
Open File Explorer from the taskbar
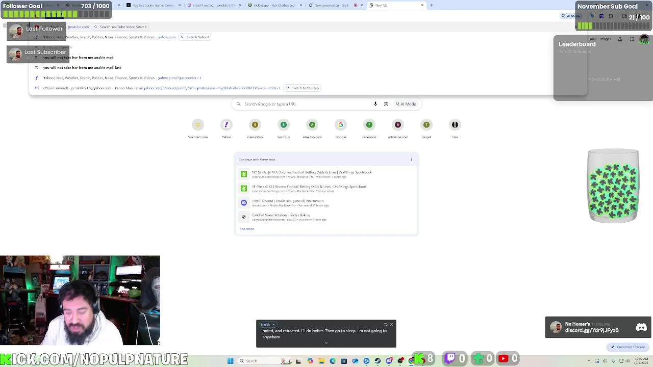pos(321,361)
